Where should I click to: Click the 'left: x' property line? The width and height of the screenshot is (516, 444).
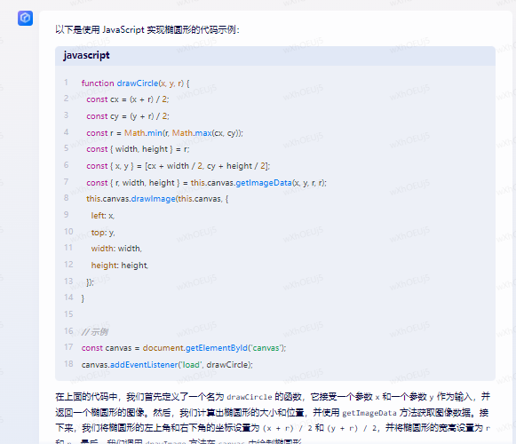click(103, 216)
